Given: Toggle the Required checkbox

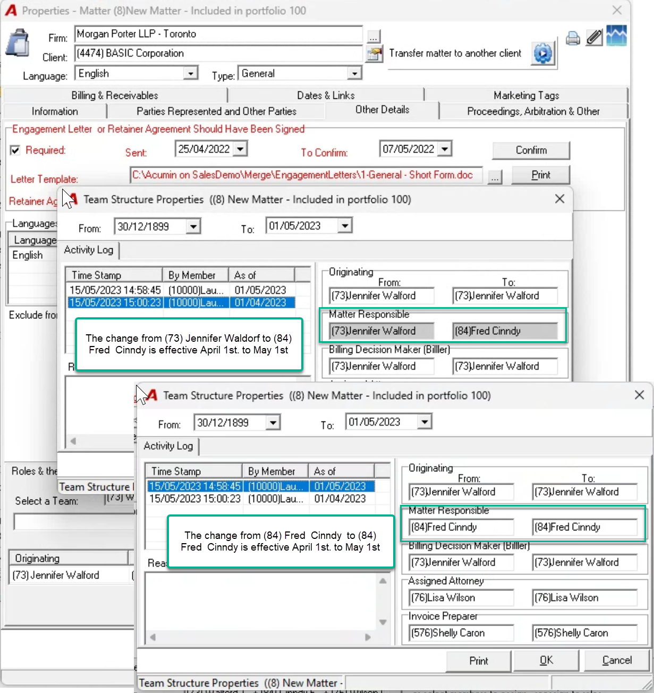Looking at the screenshot, I should coord(15,150).
